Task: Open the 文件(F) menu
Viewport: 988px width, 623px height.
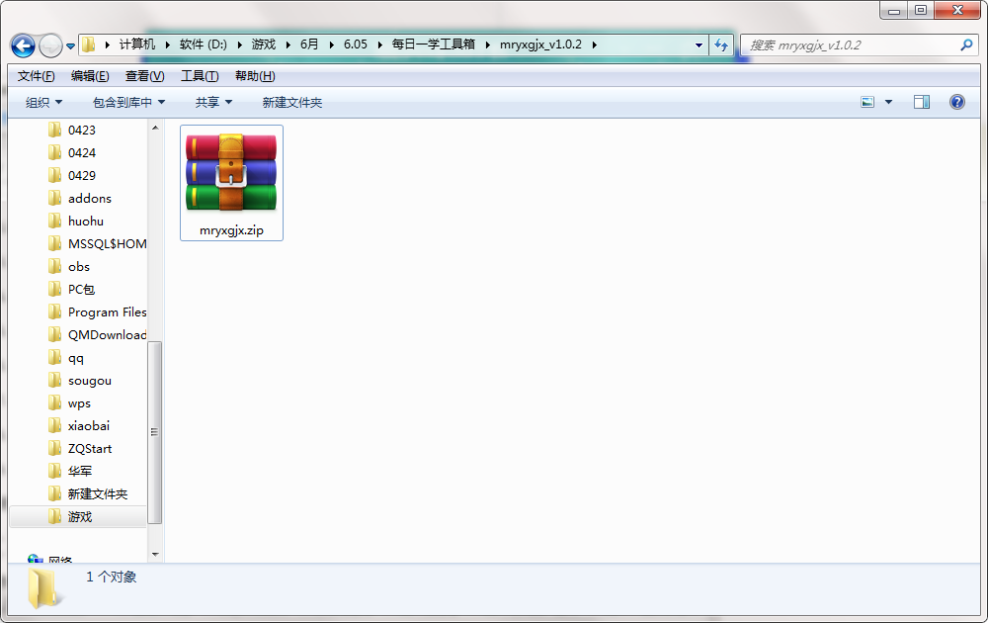Action: coord(36,76)
